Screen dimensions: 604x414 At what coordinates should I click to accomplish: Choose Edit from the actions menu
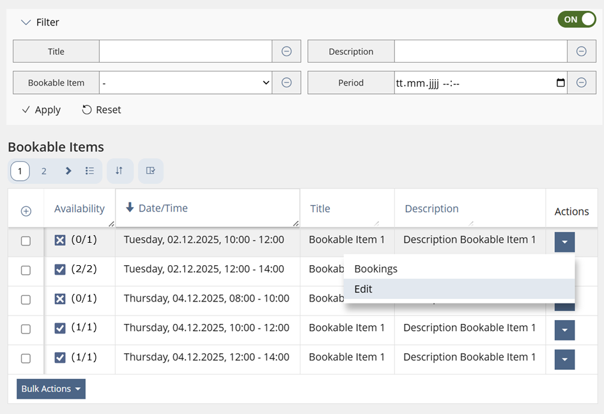(363, 289)
